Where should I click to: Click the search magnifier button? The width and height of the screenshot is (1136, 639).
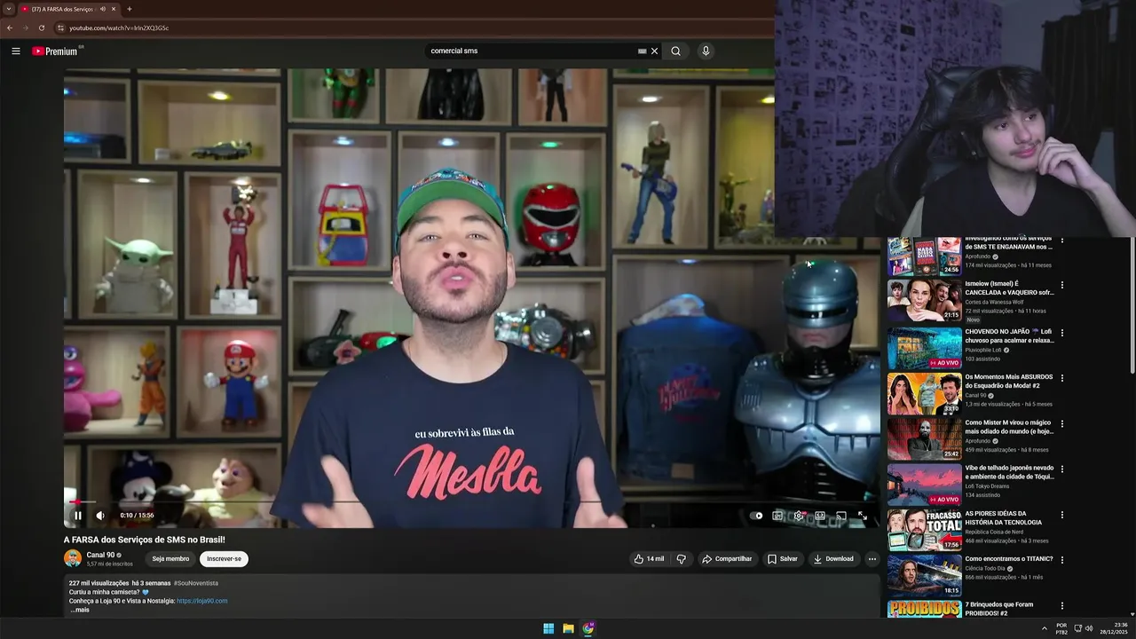[x=675, y=51]
